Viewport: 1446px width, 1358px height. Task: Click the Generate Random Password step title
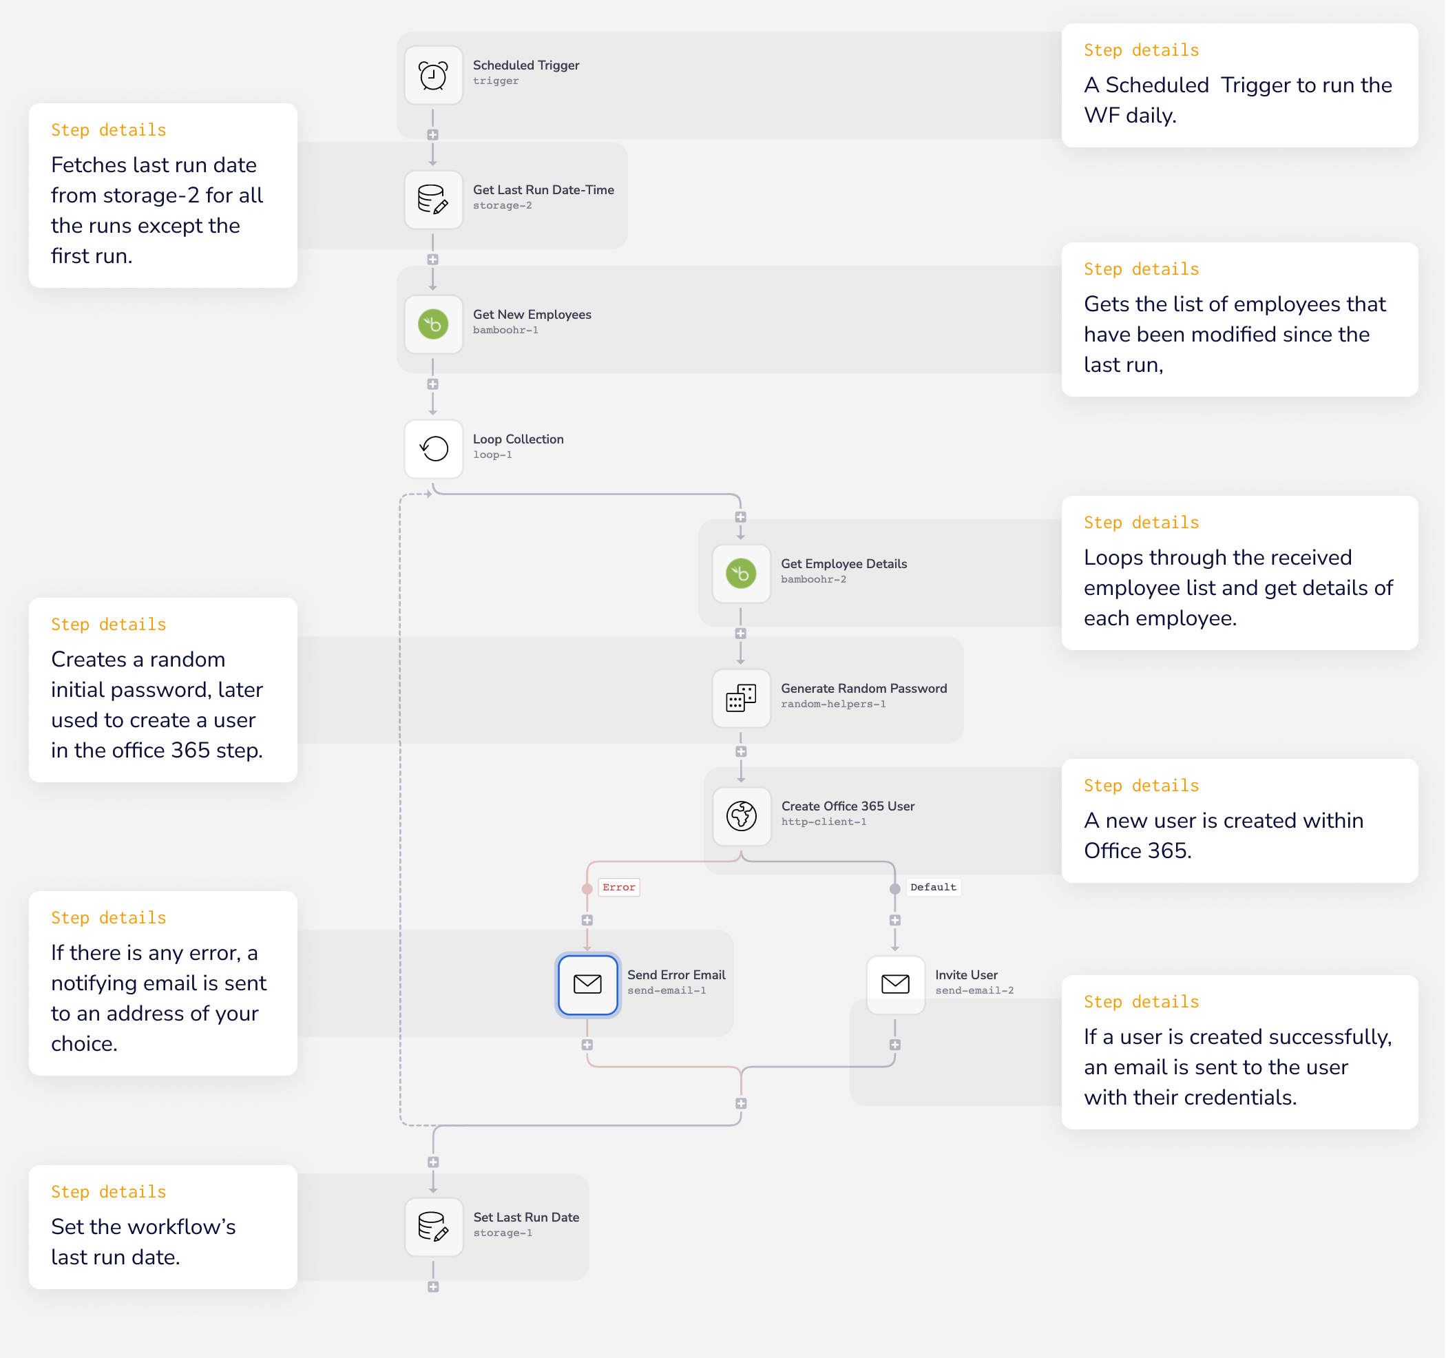(863, 688)
